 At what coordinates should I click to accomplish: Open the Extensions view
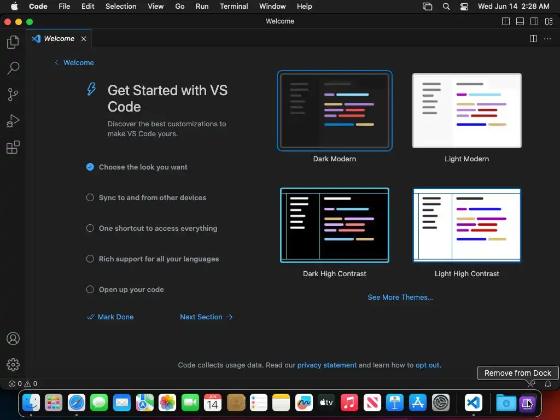[13, 147]
